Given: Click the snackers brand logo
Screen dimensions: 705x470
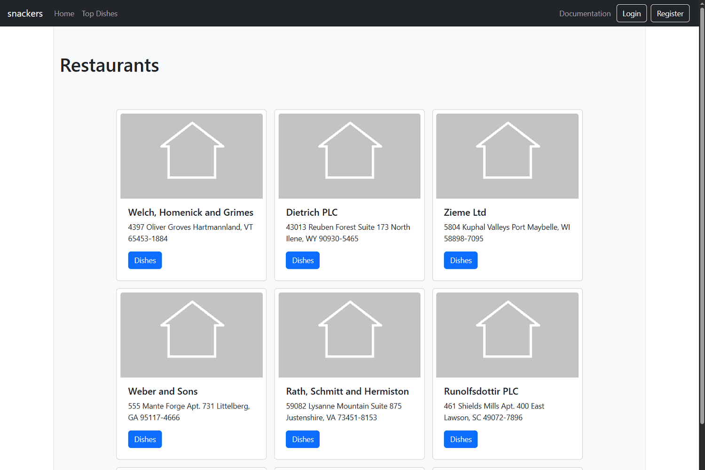Looking at the screenshot, I should point(25,14).
